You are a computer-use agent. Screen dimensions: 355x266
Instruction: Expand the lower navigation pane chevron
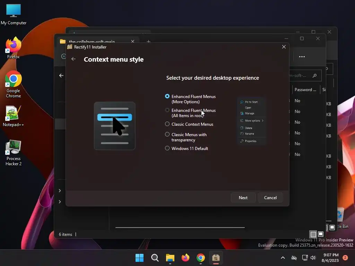60,202
